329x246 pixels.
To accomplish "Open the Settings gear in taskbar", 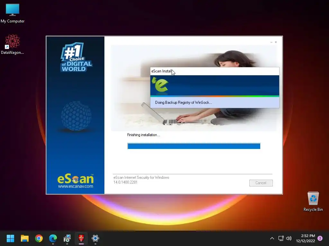I will coord(95,238).
